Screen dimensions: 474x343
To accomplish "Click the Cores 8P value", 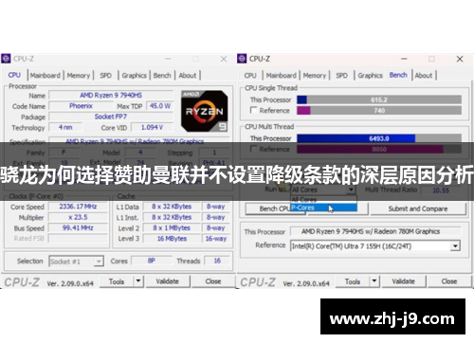I will click(x=152, y=261).
